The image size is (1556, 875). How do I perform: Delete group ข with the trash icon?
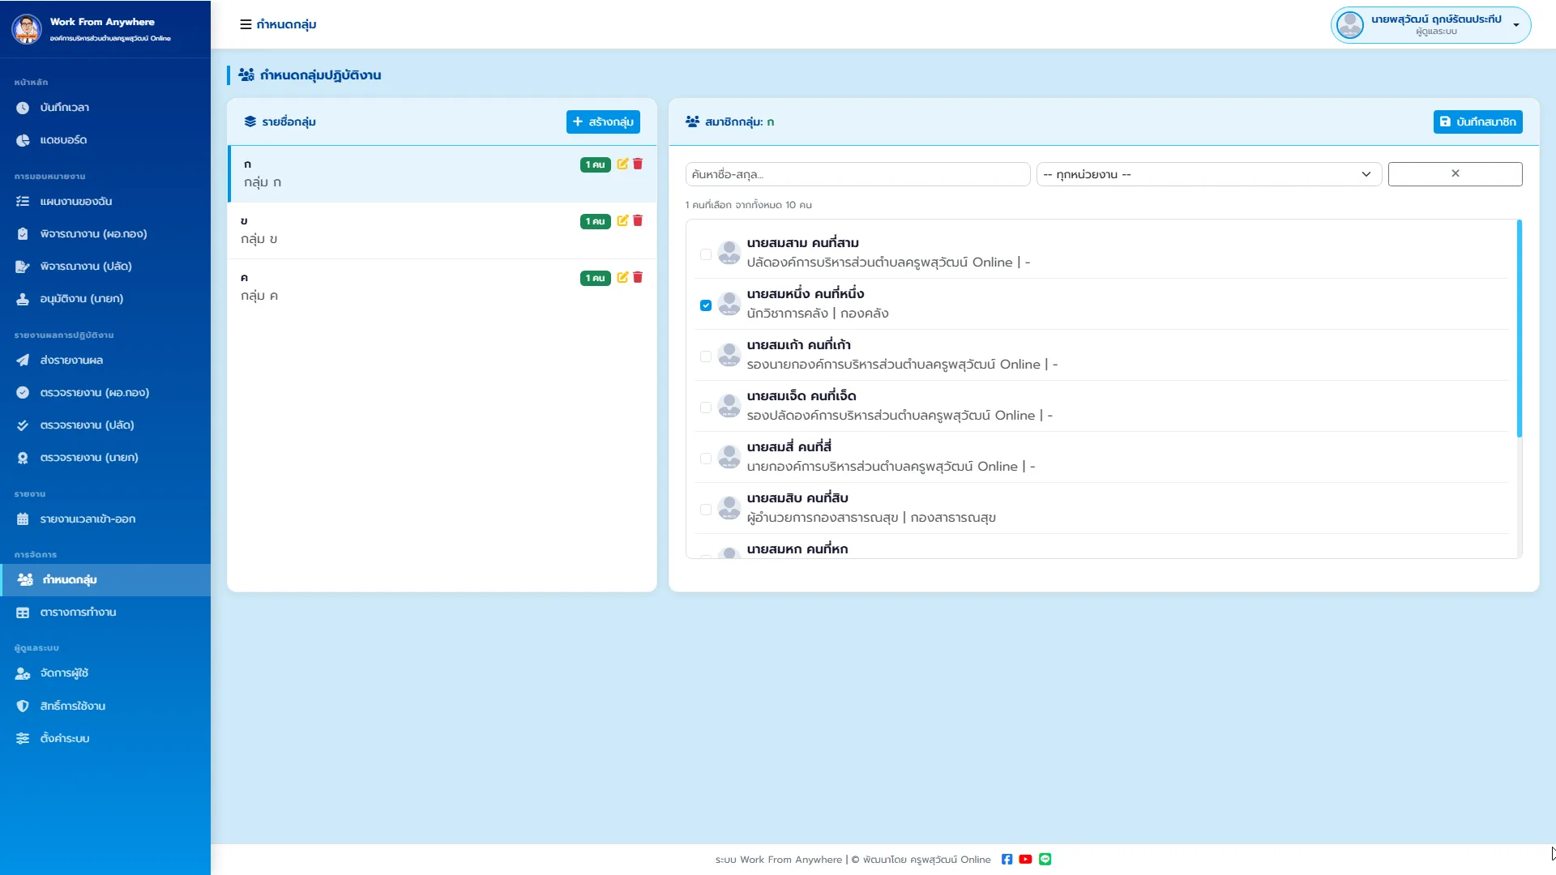tap(638, 220)
